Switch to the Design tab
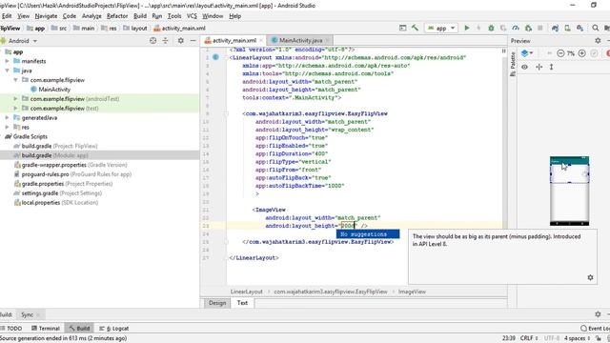Screen dimensions: 610x343 coord(217,303)
